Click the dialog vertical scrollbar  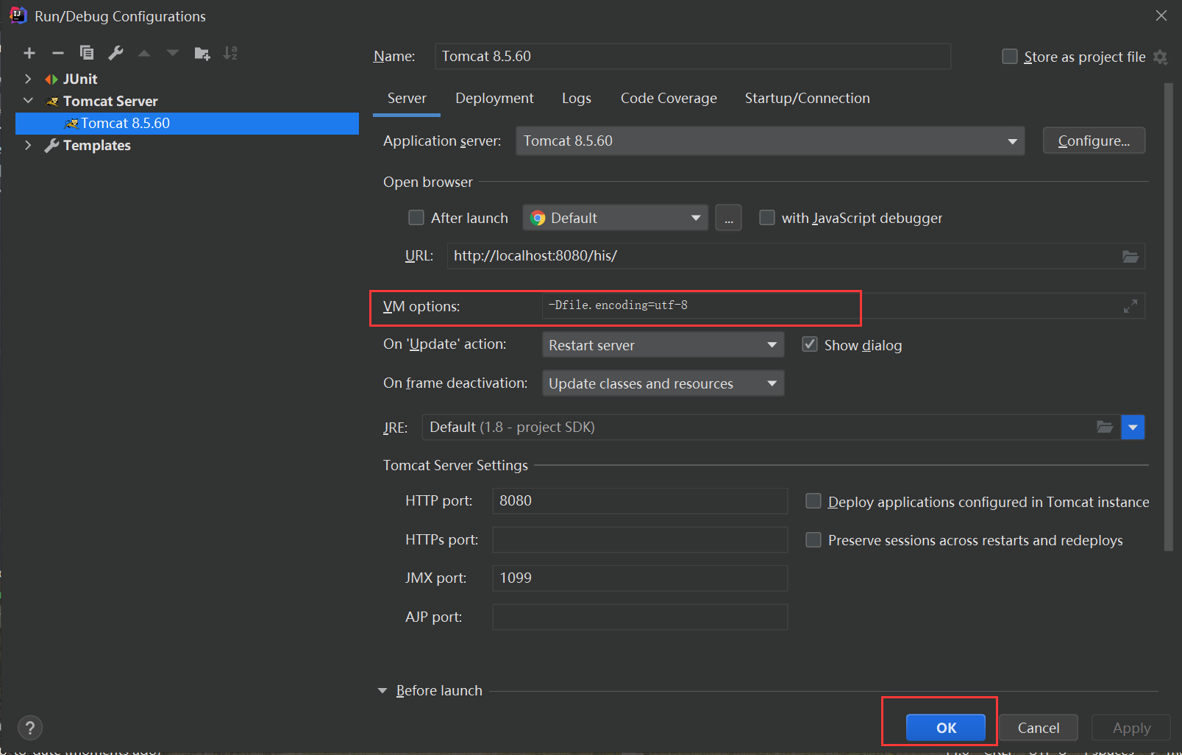pos(1169,316)
